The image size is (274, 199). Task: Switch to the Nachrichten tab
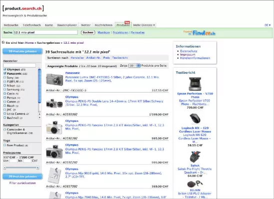[x=103, y=25]
